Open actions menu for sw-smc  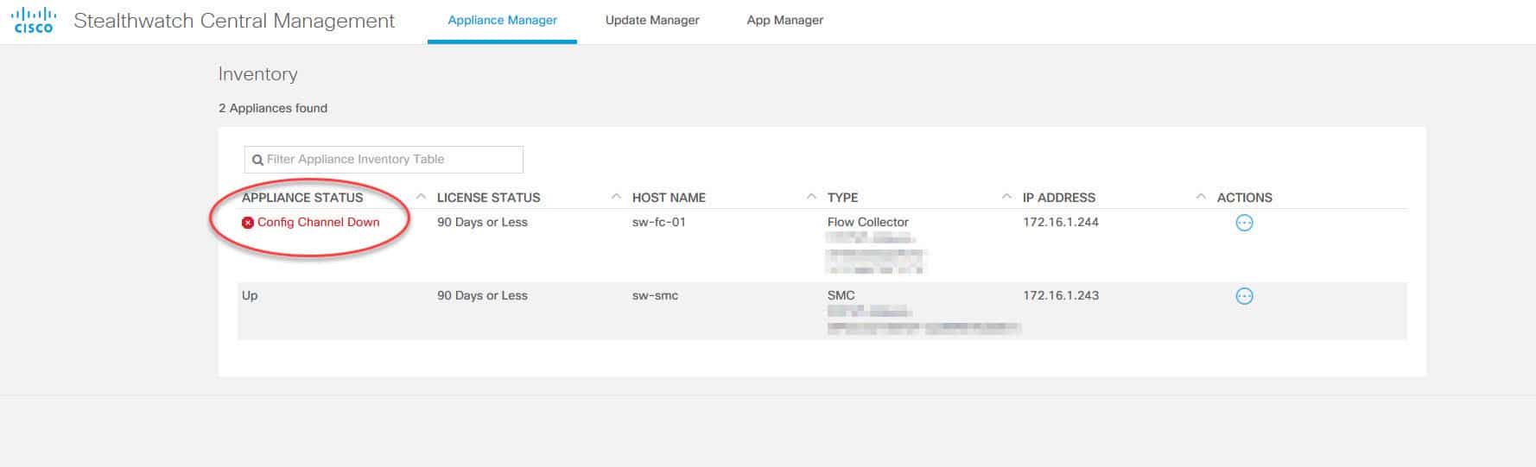pos(1244,296)
